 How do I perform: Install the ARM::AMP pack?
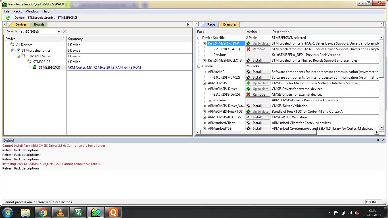point(258,72)
